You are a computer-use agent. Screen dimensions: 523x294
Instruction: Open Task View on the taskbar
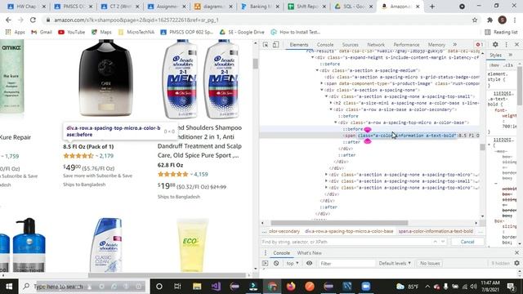[x=177, y=287]
